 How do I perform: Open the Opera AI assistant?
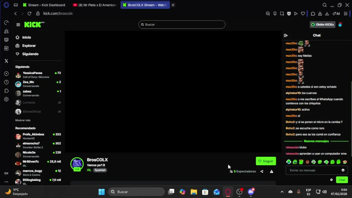pos(336,13)
